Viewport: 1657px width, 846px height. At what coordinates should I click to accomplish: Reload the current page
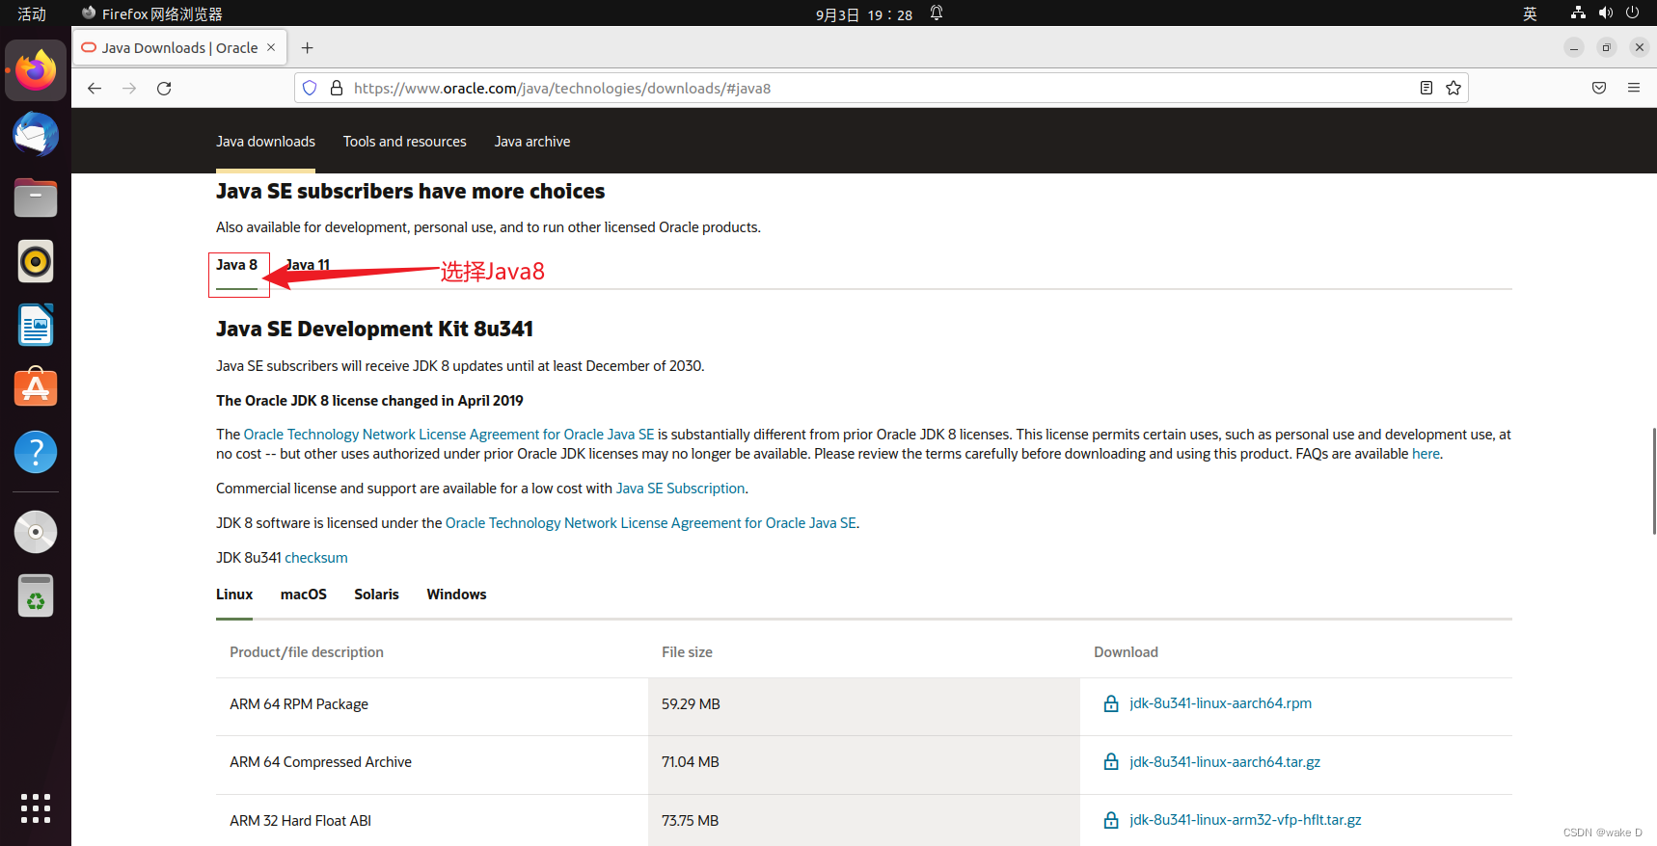pos(164,88)
